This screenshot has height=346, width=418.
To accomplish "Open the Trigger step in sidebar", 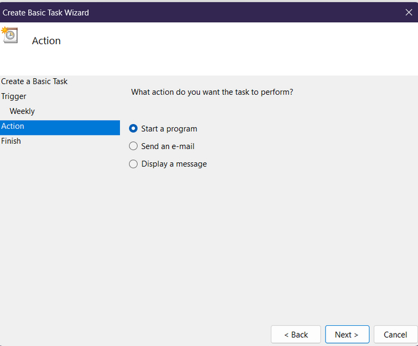I will point(14,96).
